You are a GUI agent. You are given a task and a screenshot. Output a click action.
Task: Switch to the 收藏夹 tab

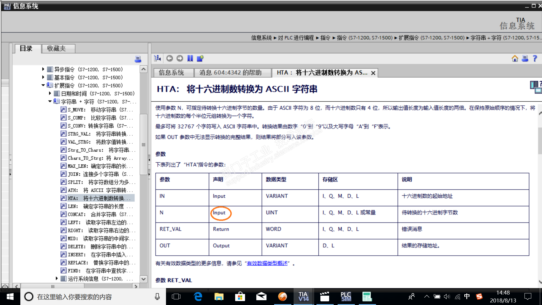(x=56, y=49)
